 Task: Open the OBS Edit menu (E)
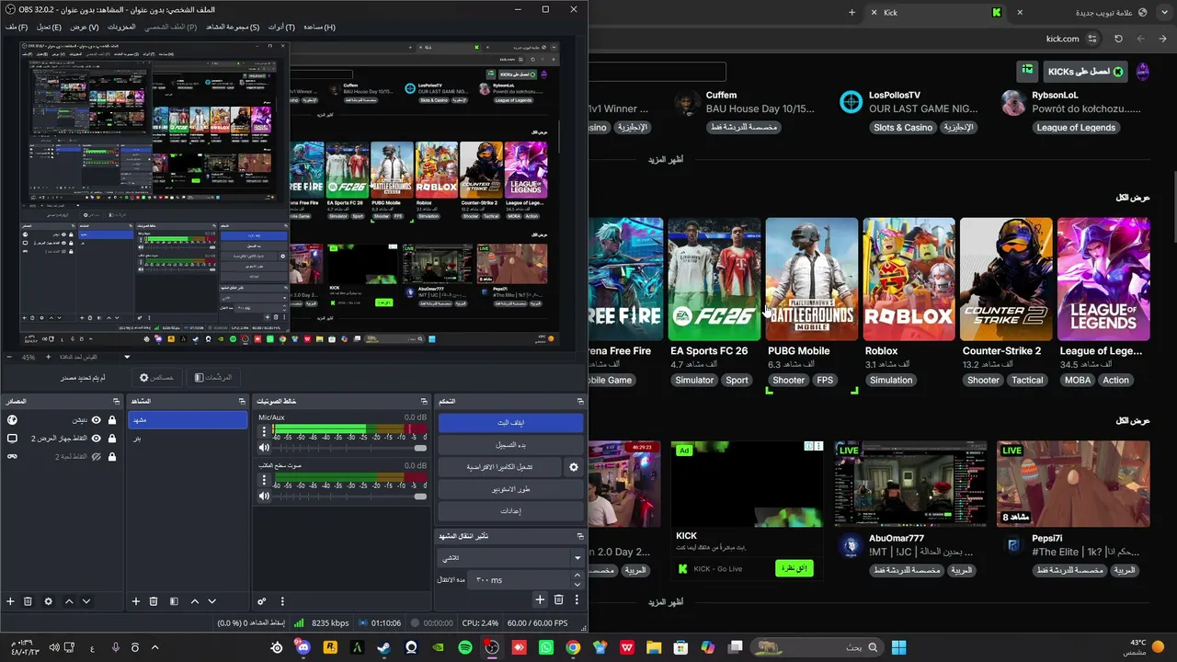click(x=49, y=28)
